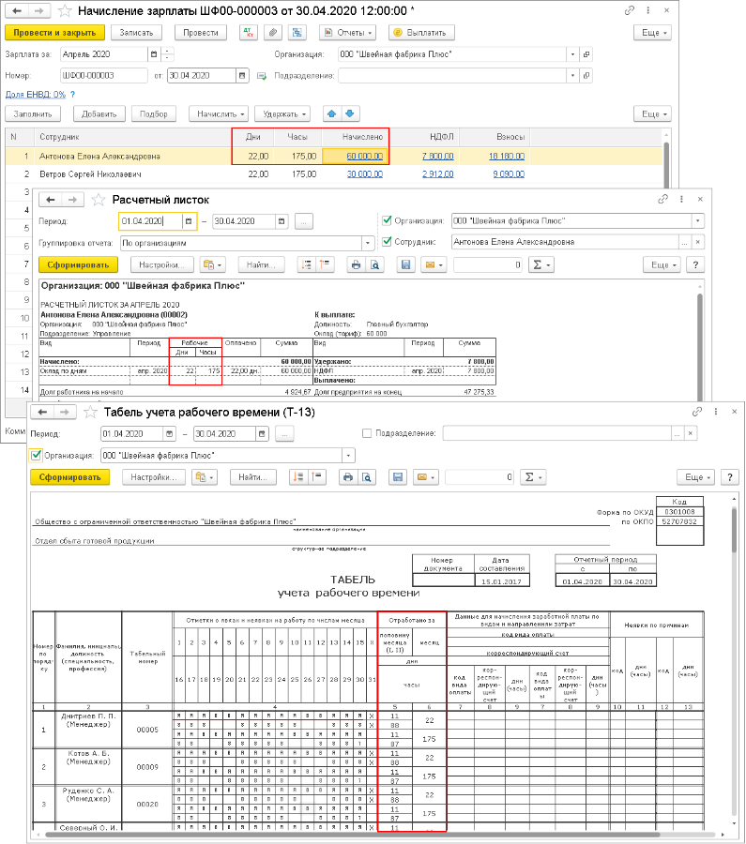
Task: Expand Организация dropdown in Табель report
Action: [348, 456]
